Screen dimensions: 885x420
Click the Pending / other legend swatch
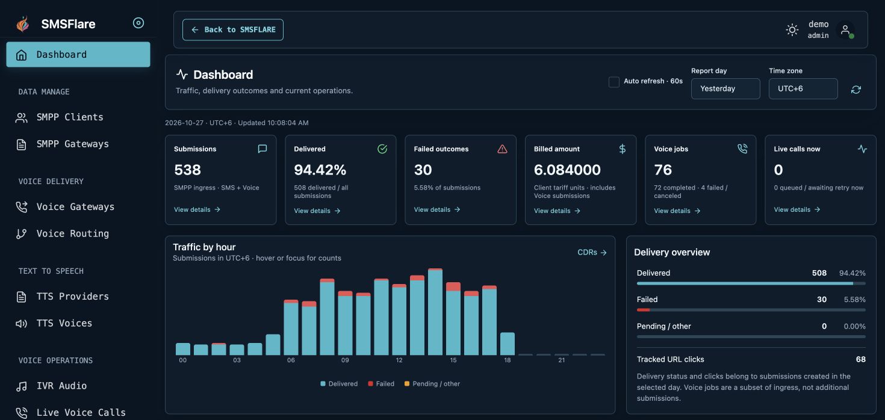click(407, 384)
